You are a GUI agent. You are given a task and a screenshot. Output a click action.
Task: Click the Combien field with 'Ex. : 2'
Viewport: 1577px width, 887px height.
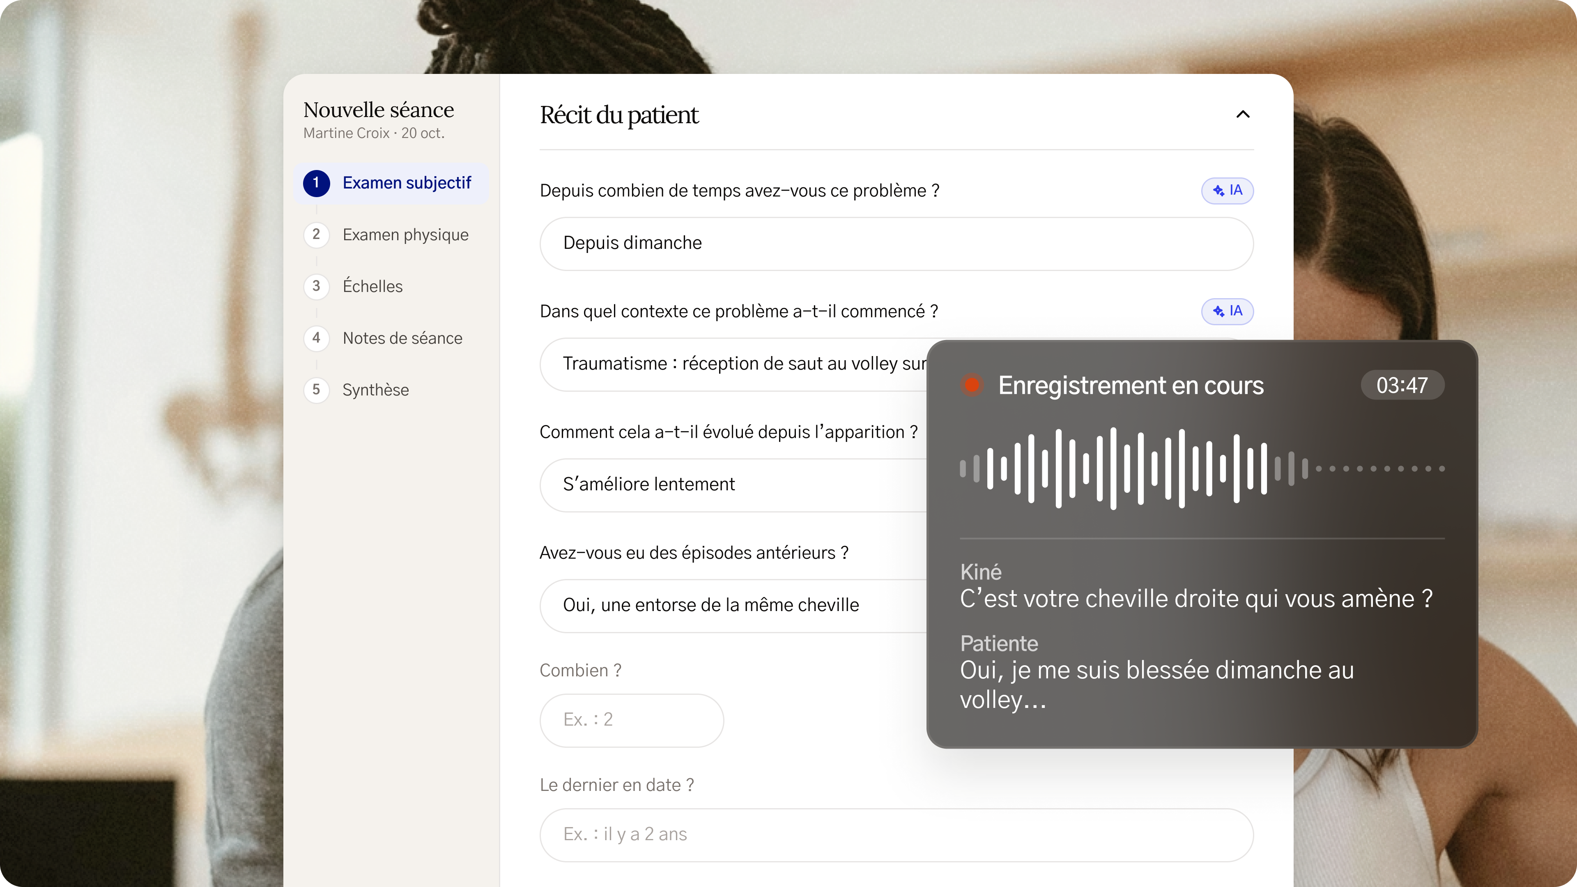tap(632, 720)
